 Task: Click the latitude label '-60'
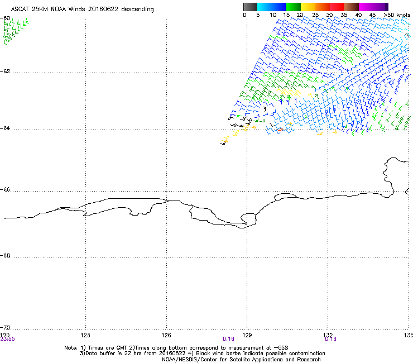[x=5, y=18]
